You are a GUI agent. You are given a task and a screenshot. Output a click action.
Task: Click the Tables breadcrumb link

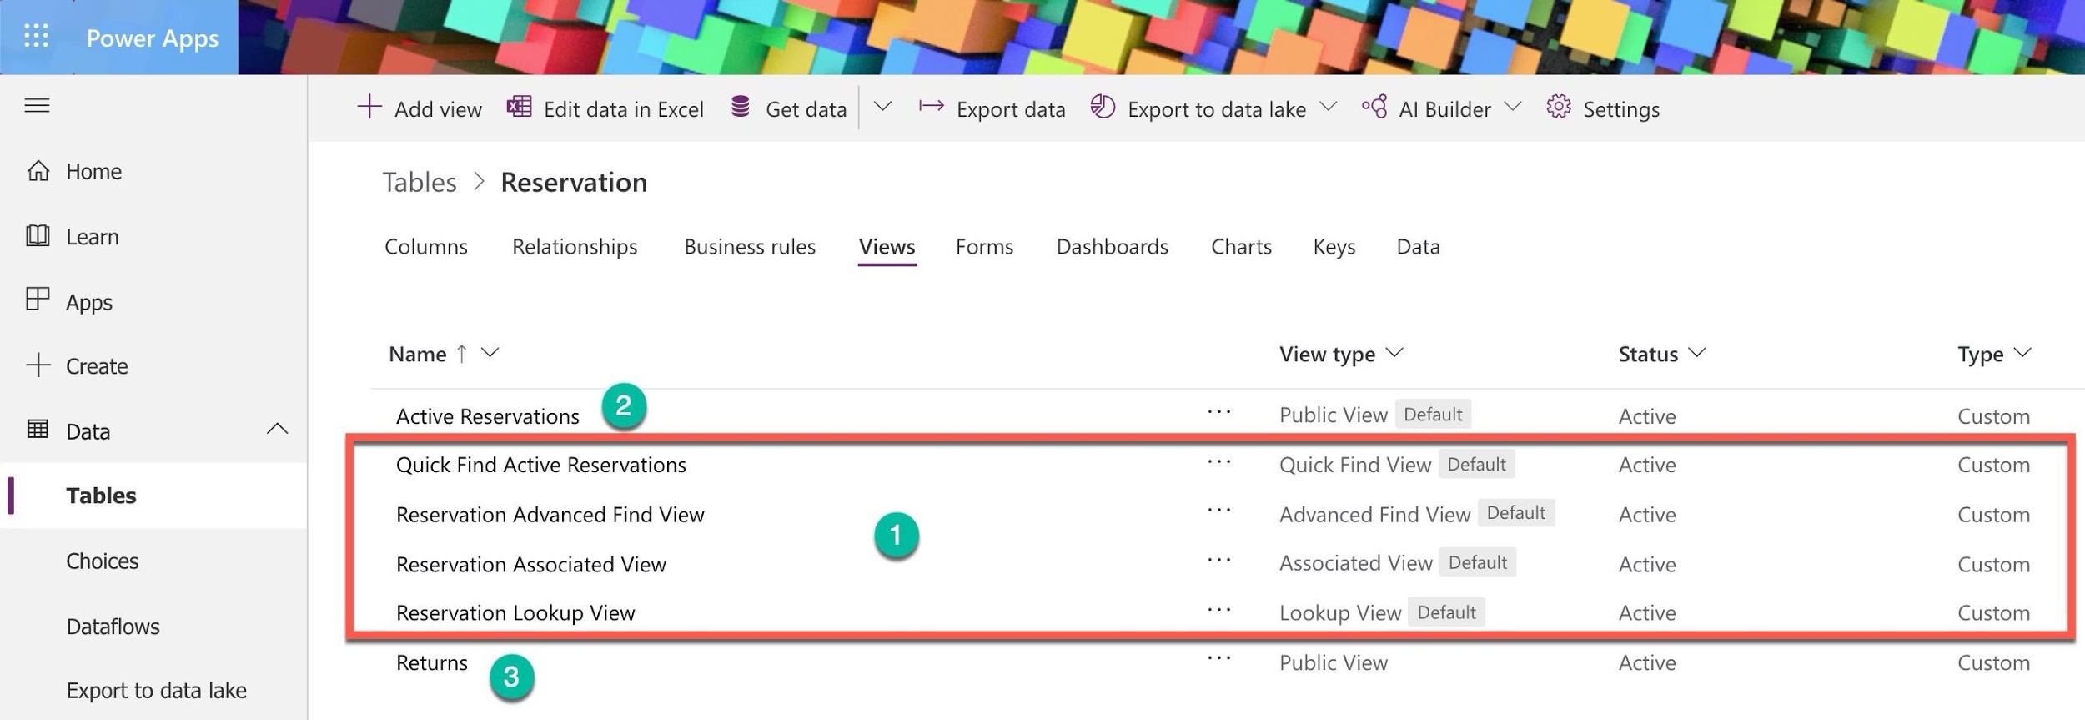(420, 183)
